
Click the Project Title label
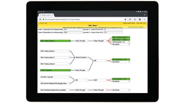[43, 23]
